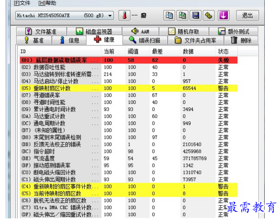Select the (08) 寻道时间性能 row

click(128, 102)
